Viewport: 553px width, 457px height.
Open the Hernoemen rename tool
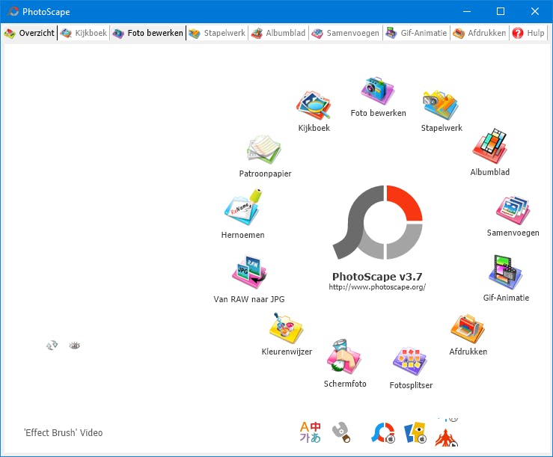pyautogui.click(x=243, y=207)
